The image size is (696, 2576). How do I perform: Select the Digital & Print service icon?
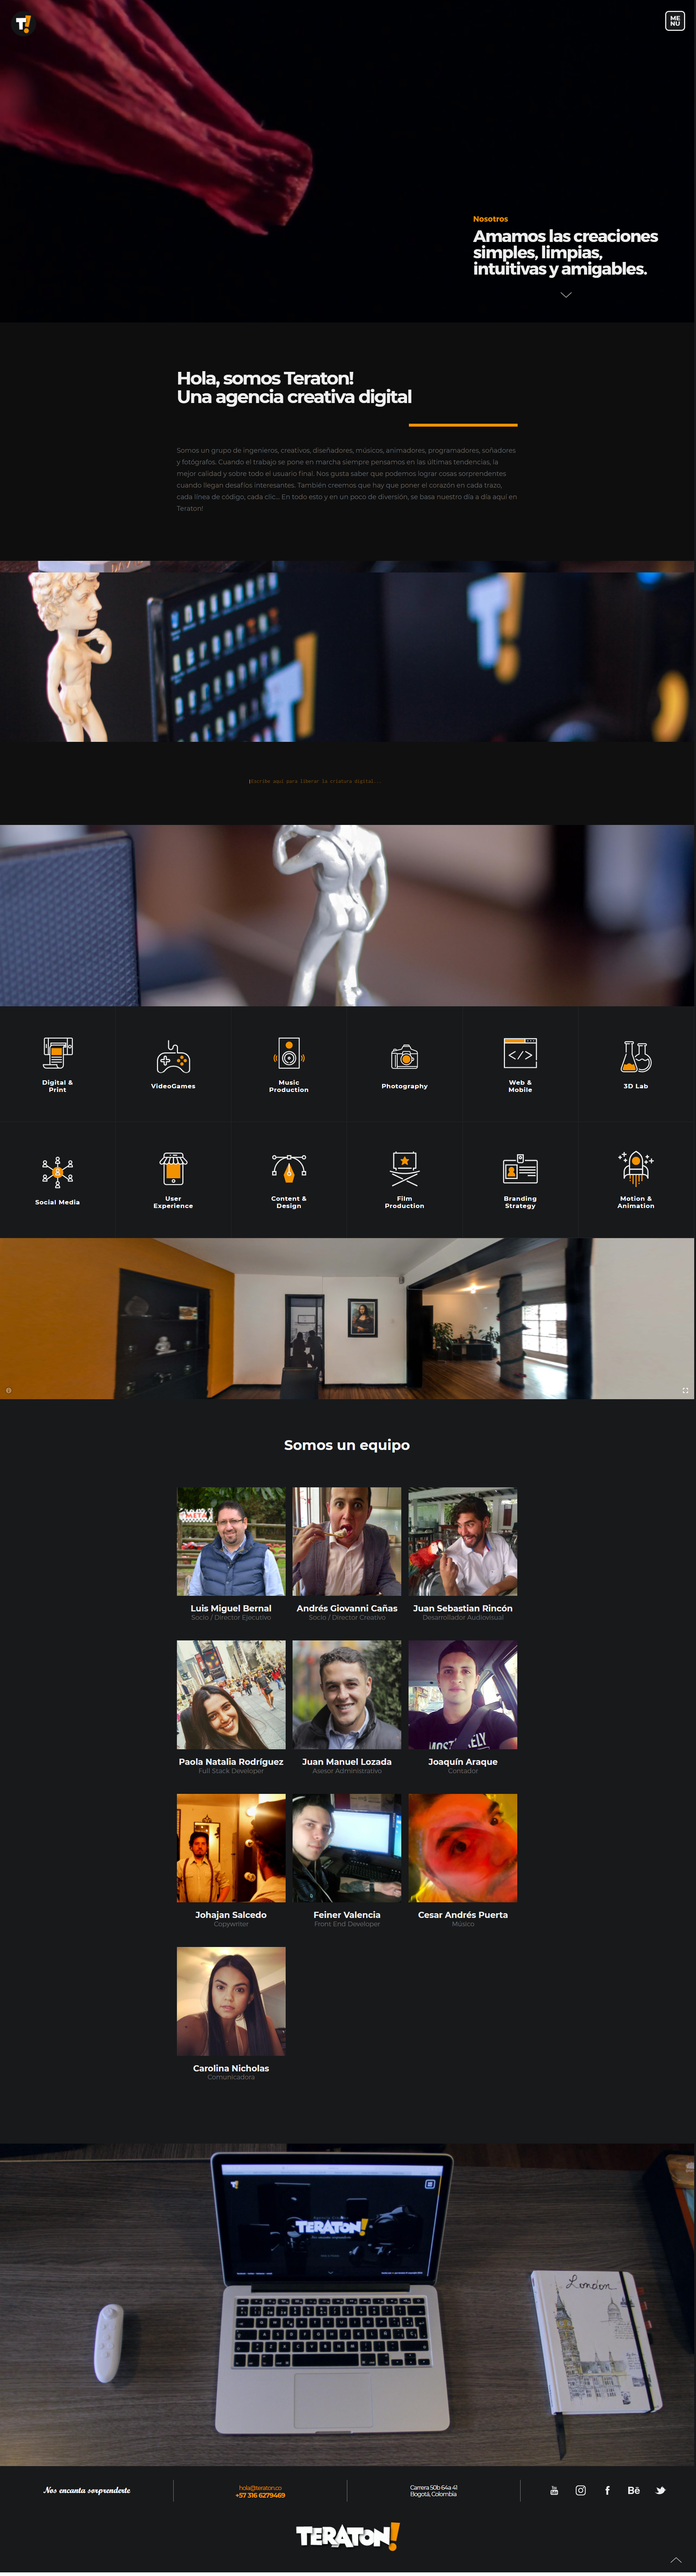point(57,1054)
